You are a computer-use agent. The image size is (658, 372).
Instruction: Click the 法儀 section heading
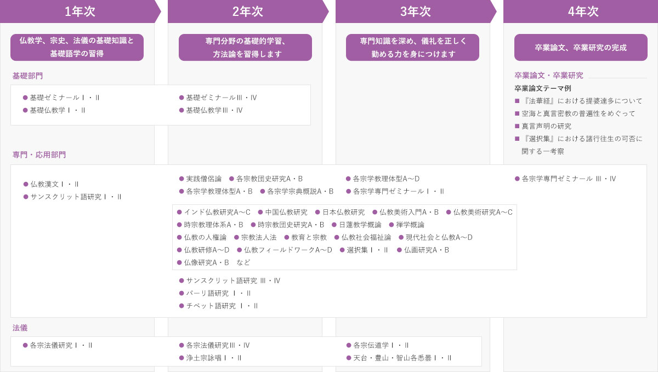(x=20, y=328)
